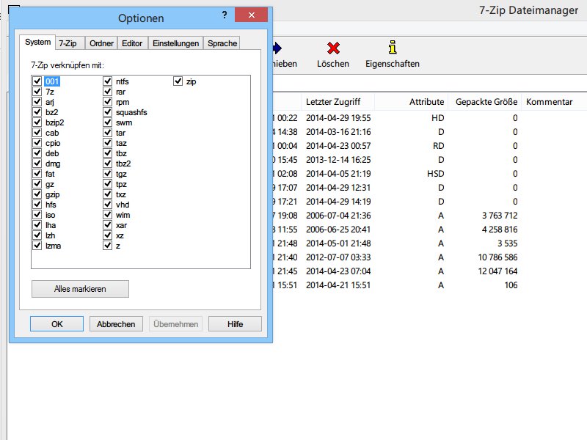587x440 pixels.
Task: Toggle the zip association checkbox
Action: 178,81
